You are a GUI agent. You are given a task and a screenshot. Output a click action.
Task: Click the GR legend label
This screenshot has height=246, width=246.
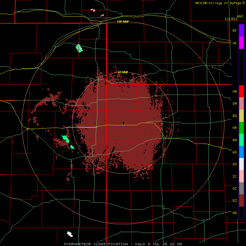point(235,104)
